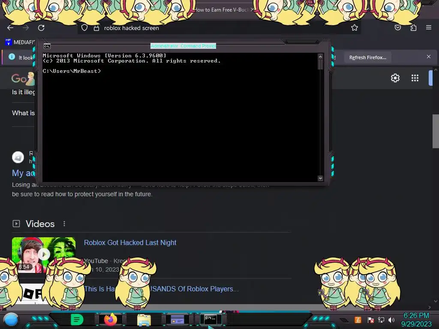
Task: Open the Google apps grid
Action: (x=415, y=78)
